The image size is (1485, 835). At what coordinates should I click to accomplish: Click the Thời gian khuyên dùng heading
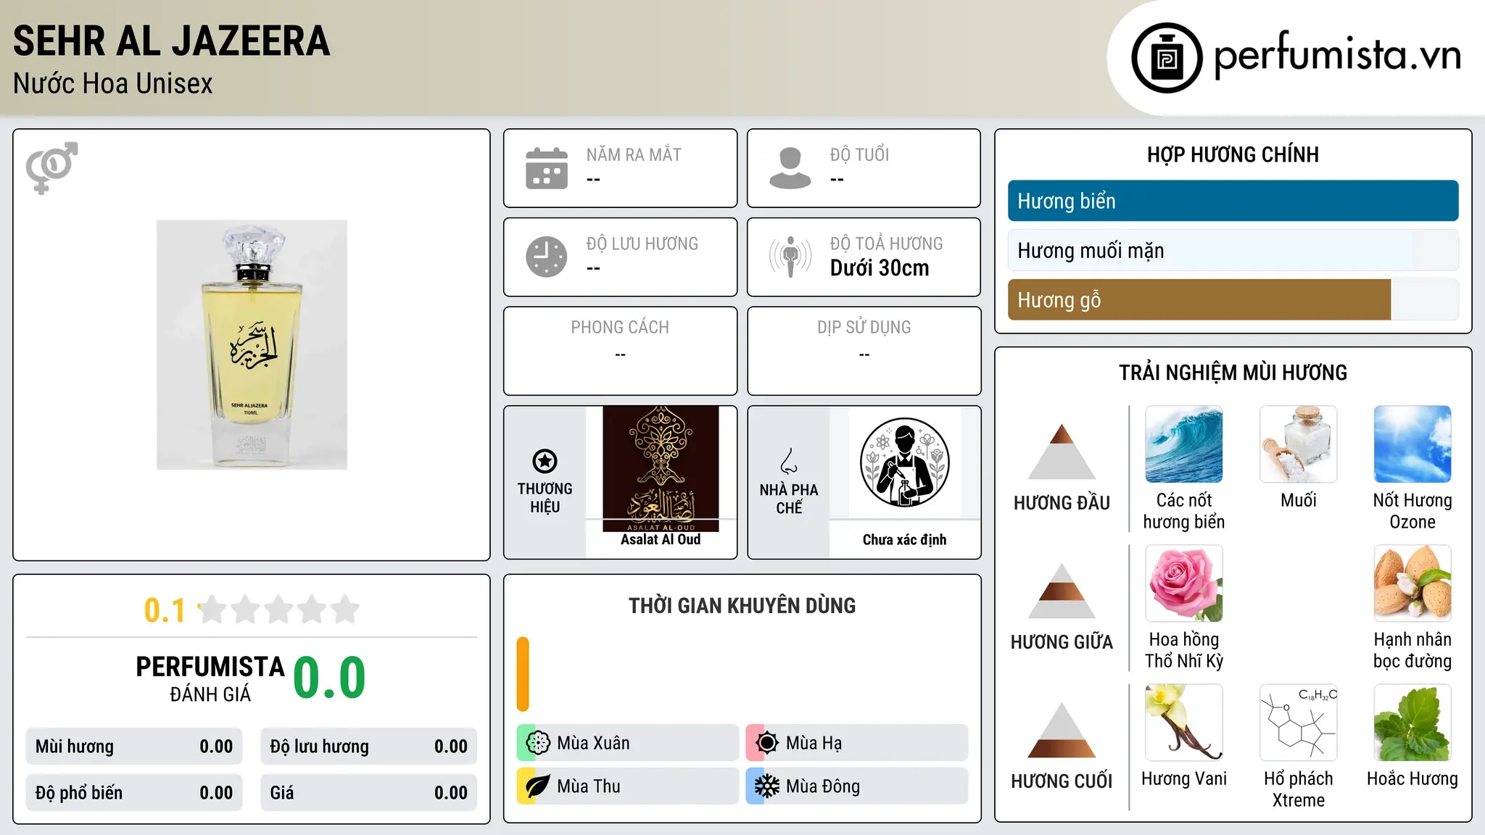[x=742, y=605]
